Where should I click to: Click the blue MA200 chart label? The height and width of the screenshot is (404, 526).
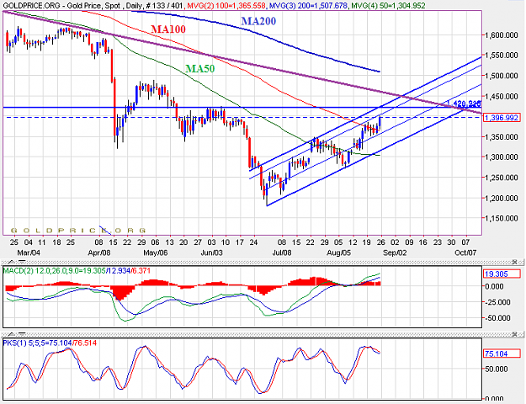click(258, 21)
